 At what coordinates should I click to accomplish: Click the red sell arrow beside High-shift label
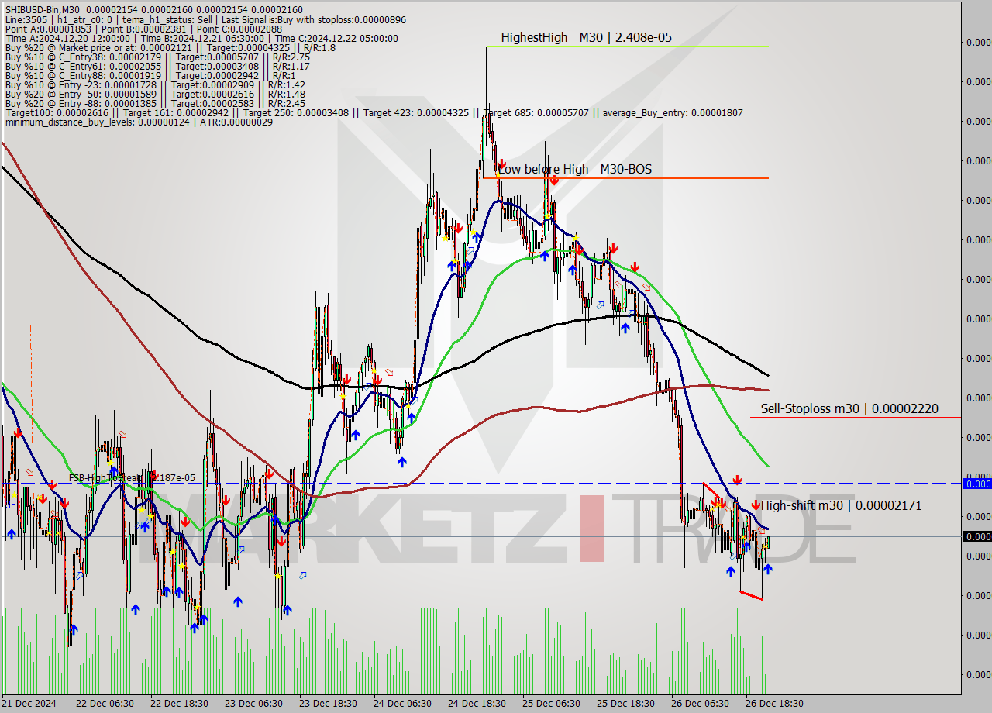756,505
